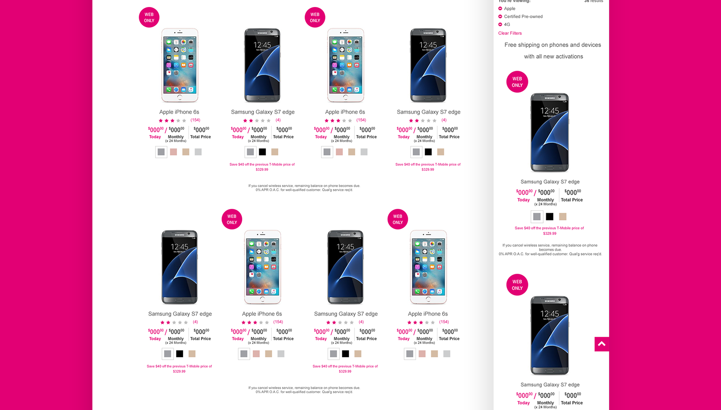Click Clear Filters link
Screen dimensions: 721x410
point(510,33)
